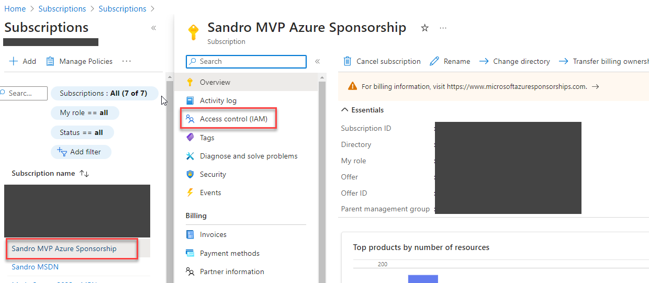Click the Cancel subscription trash icon
The height and width of the screenshot is (283, 649).
click(x=348, y=61)
